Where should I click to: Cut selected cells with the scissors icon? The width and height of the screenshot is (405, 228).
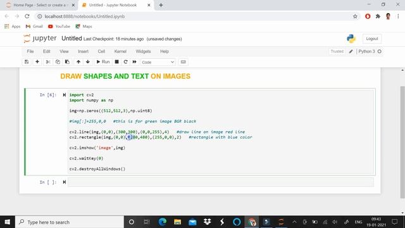point(48,62)
